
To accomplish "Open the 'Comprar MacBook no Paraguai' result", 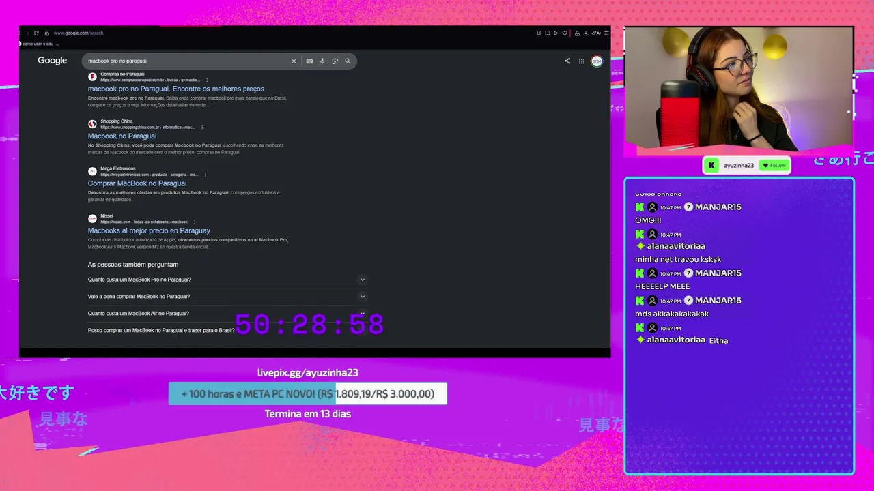I will [137, 183].
